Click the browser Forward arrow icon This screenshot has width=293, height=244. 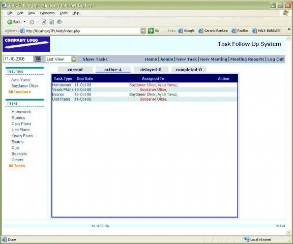coord(32,22)
